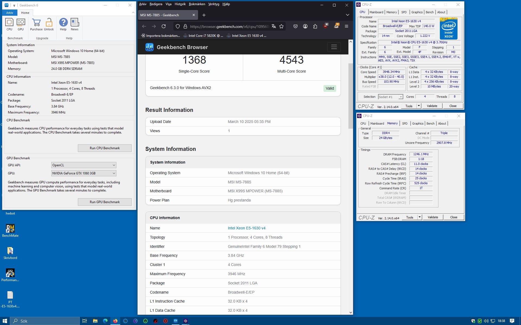
Task: Collapse the Geekbench 6 ribbon chevron
Action: (133, 12)
